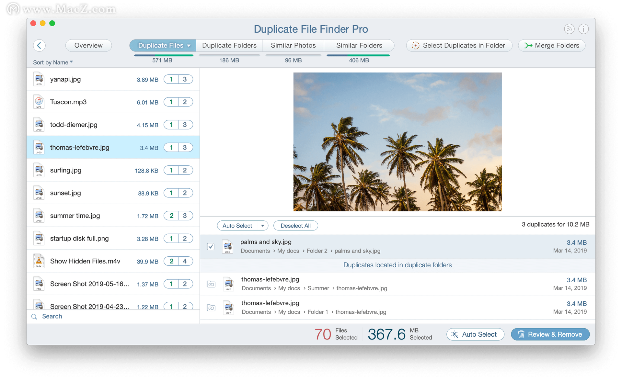Open the Sort by Name dropdown
The height and width of the screenshot is (380, 622).
[53, 62]
